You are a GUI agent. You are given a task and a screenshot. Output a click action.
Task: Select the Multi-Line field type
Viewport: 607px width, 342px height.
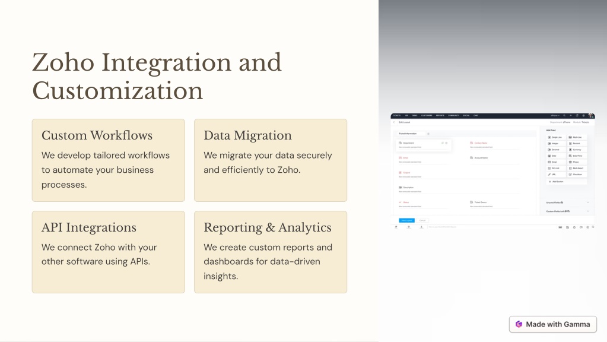click(577, 137)
